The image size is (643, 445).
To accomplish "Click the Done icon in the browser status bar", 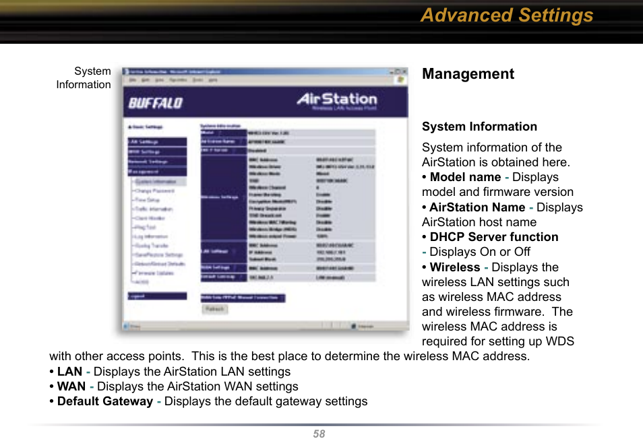I will (x=126, y=326).
